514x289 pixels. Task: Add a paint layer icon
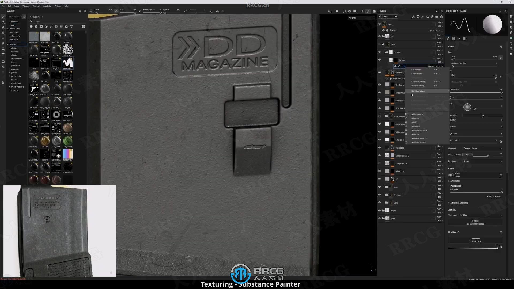[x=423, y=17]
